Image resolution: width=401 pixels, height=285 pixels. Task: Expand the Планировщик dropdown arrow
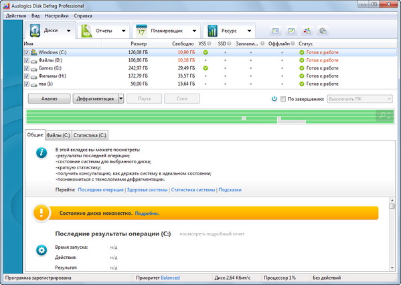coord(194,31)
